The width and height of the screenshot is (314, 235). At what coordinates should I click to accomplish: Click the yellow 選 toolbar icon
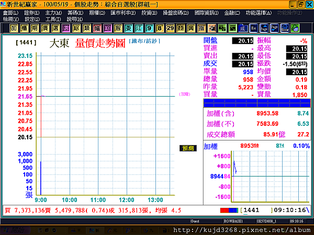pyautogui.click(x=55, y=28)
